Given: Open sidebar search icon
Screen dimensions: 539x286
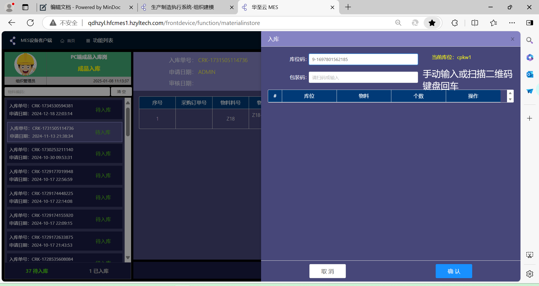Looking at the screenshot, I should (x=530, y=40).
